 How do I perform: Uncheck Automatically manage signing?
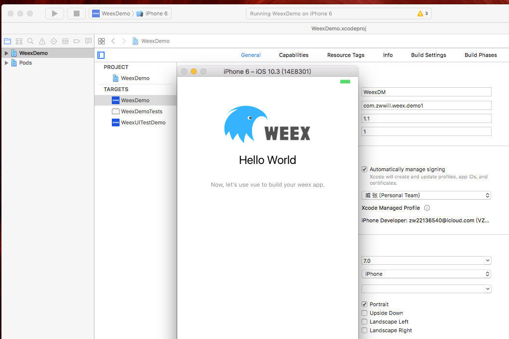pyautogui.click(x=364, y=169)
